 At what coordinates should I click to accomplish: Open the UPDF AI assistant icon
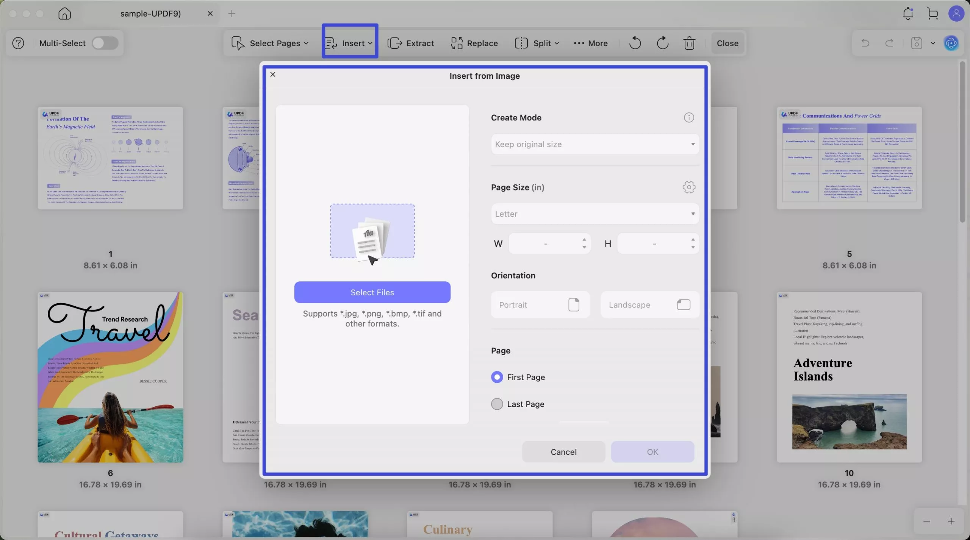click(951, 43)
